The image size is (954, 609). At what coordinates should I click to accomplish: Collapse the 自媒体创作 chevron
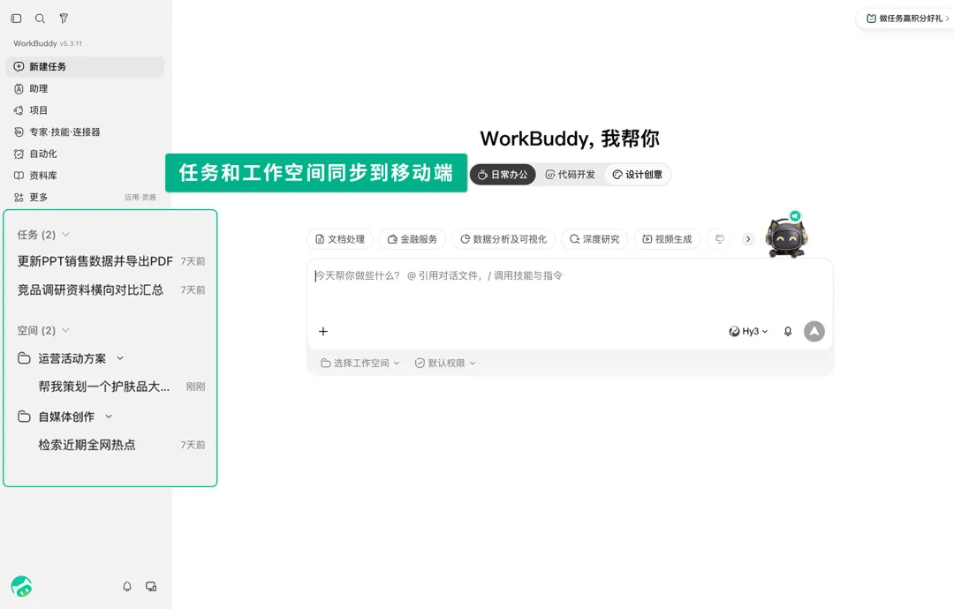click(x=109, y=417)
